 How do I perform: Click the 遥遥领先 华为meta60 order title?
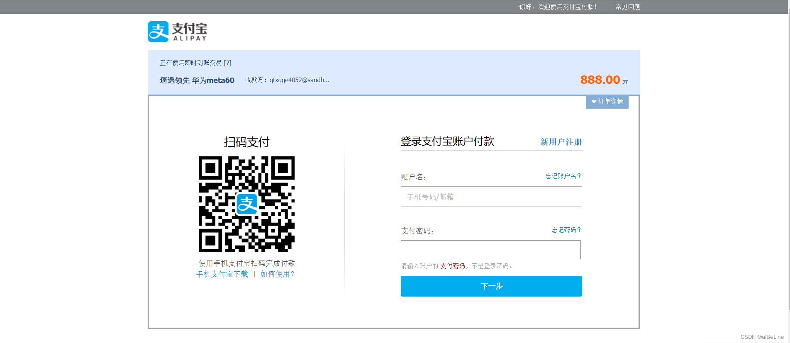(197, 80)
